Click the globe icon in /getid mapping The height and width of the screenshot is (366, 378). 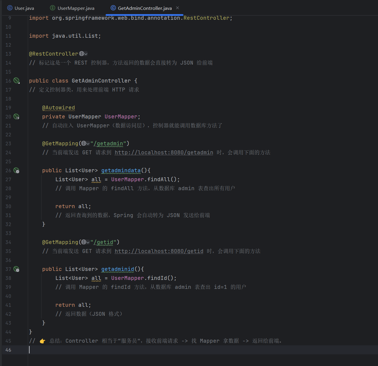click(84, 242)
